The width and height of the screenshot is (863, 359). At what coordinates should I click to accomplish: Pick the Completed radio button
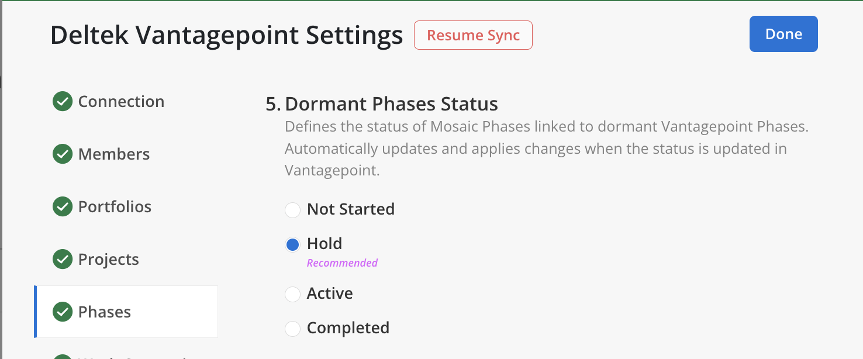[x=292, y=329]
